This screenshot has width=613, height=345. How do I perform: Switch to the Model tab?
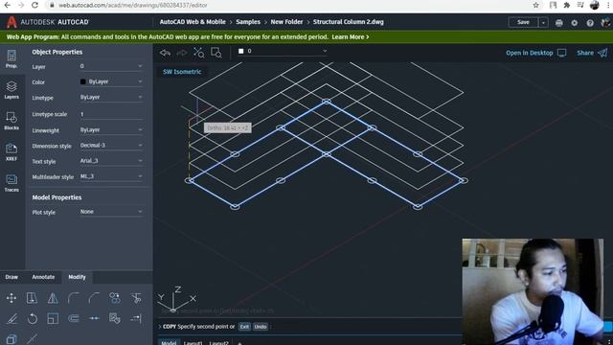pos(169,343)
